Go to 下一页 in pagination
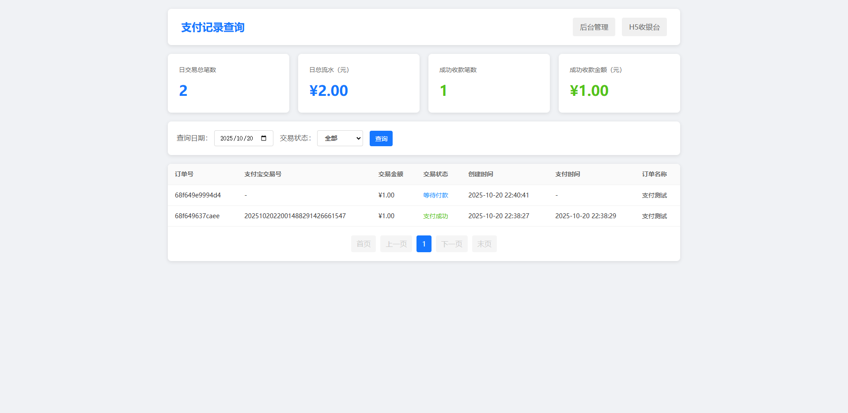This screenshot has height=413, width=848. [x=451, y=244]
